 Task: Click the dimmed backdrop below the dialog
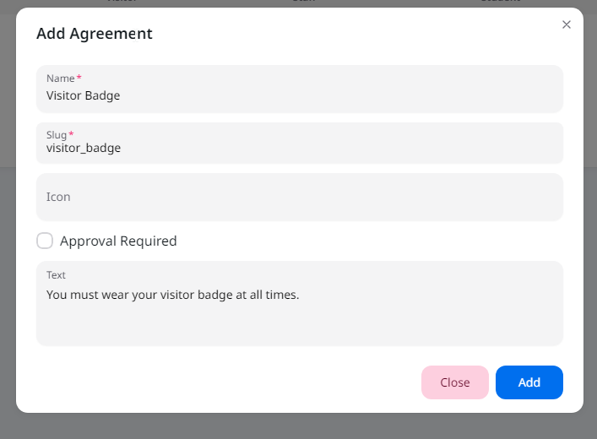tap(299, 426)
